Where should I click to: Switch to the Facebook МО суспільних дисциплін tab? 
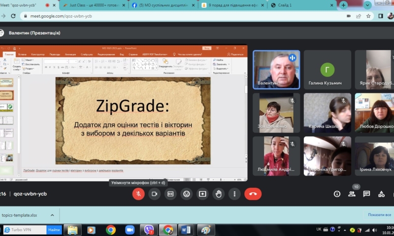pyautogui.click(x=164, y=5)
